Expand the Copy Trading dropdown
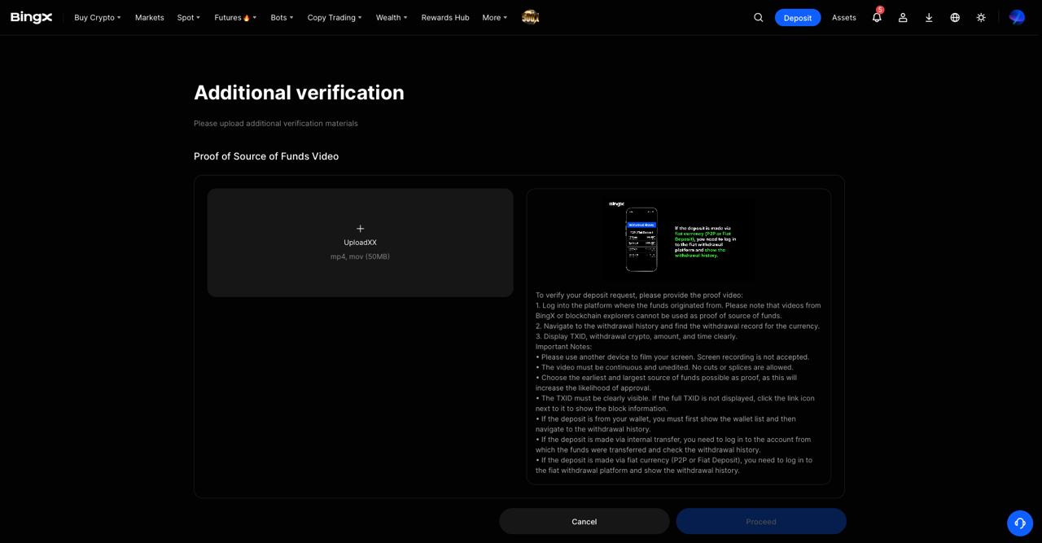This screenshot has height=543, width=1042. click(335, 17)
